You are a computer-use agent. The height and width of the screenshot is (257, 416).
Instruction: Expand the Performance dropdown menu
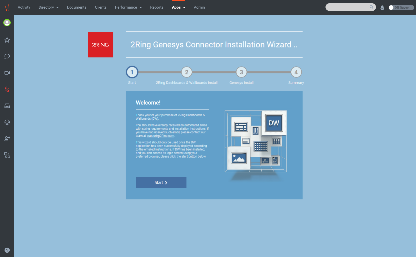point(128,7)
